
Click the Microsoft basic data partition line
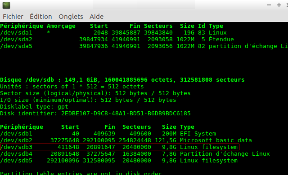point(126,140)
